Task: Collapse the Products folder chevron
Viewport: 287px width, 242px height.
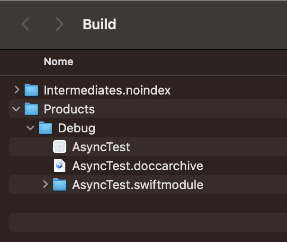Action: click(16, 109)
